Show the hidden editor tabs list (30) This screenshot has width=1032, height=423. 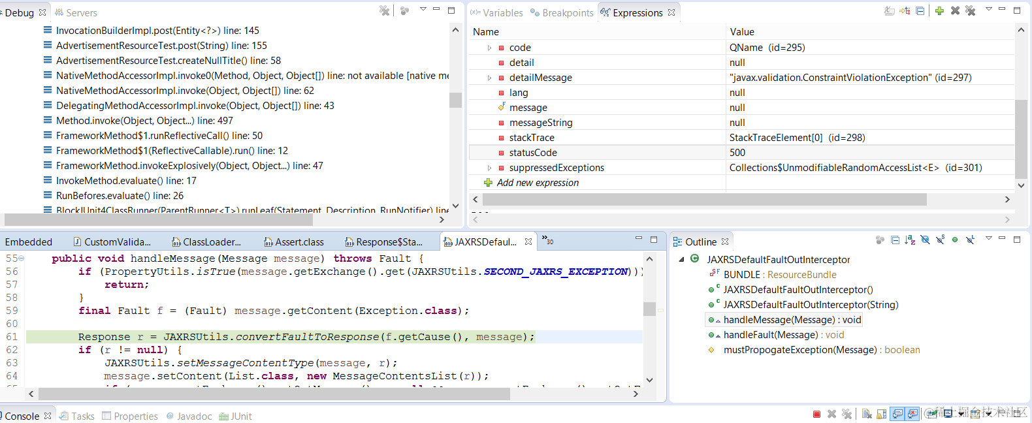[x=547, y=241]
